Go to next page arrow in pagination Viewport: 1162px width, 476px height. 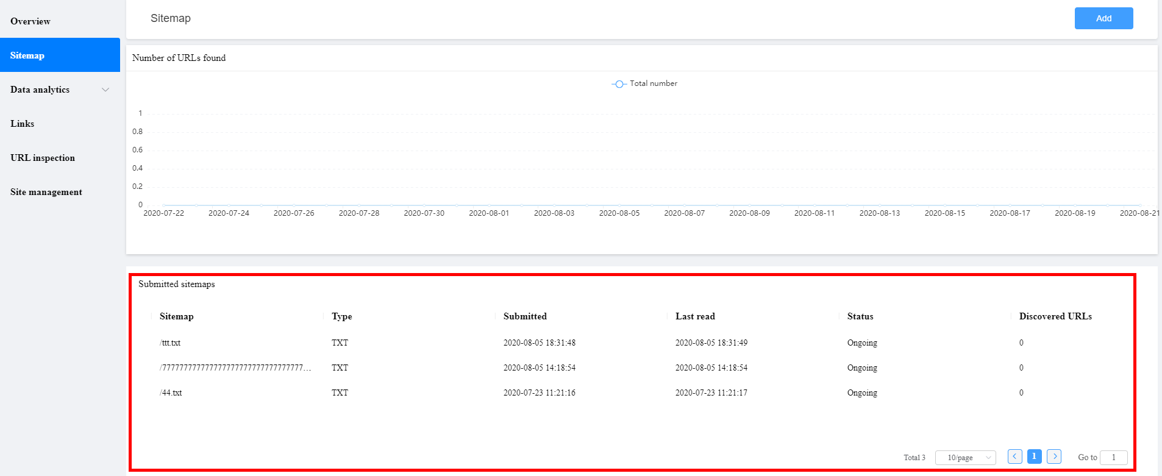tap(1054, 456)
